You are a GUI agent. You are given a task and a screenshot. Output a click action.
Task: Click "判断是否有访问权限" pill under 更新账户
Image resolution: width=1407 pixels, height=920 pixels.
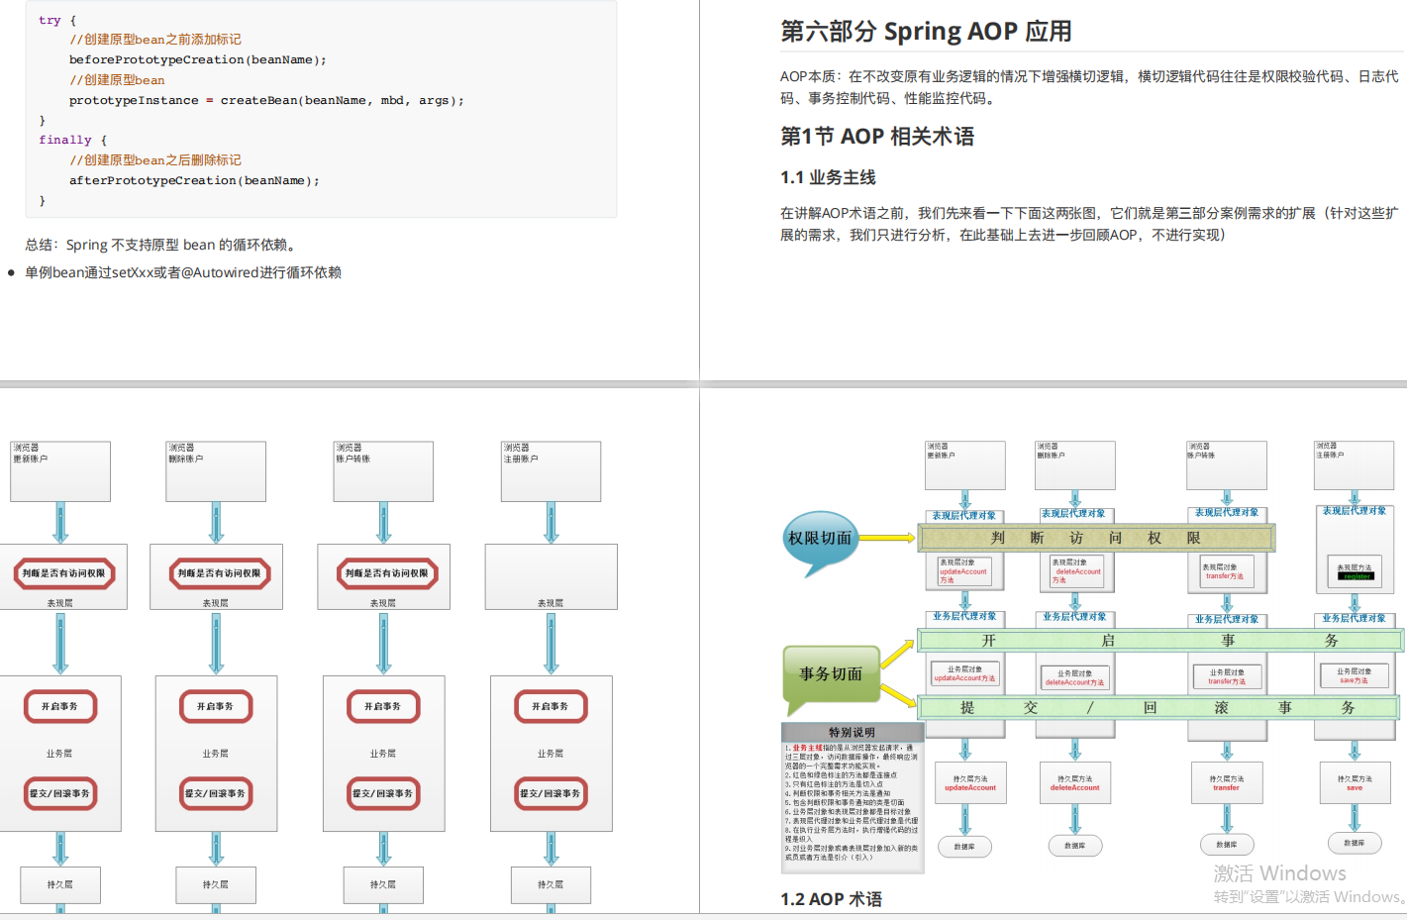click(x=63, y=573)
